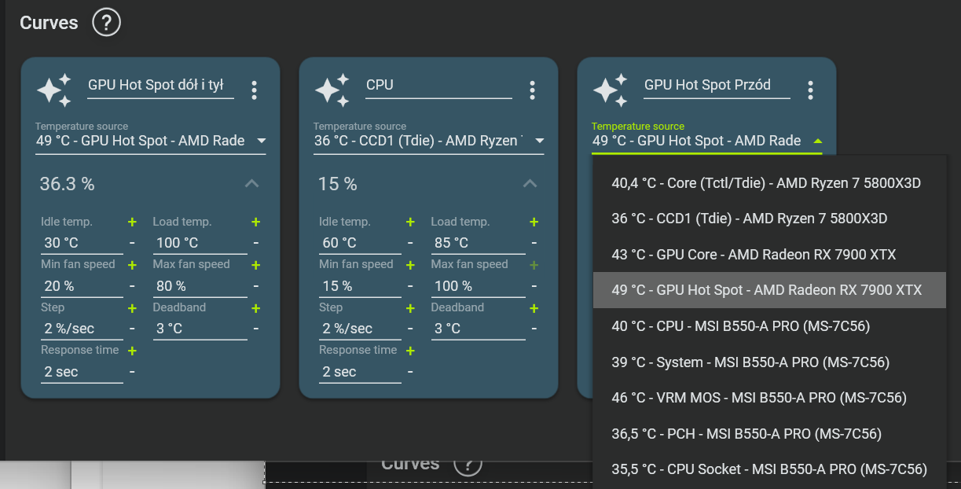Click sparkle icon on GPU Hot Spot Przód card
Image resolution: width=961 pixels, height=489 pixels.
[x=610, y=90]
